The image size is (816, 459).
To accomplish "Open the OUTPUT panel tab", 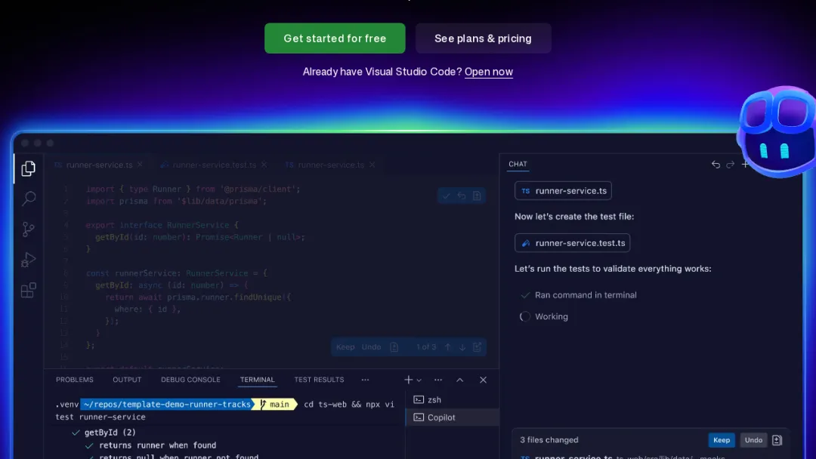I will pos(127,380).
